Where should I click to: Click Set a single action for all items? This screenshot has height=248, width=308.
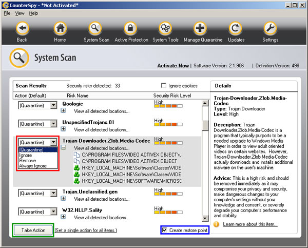86,231
